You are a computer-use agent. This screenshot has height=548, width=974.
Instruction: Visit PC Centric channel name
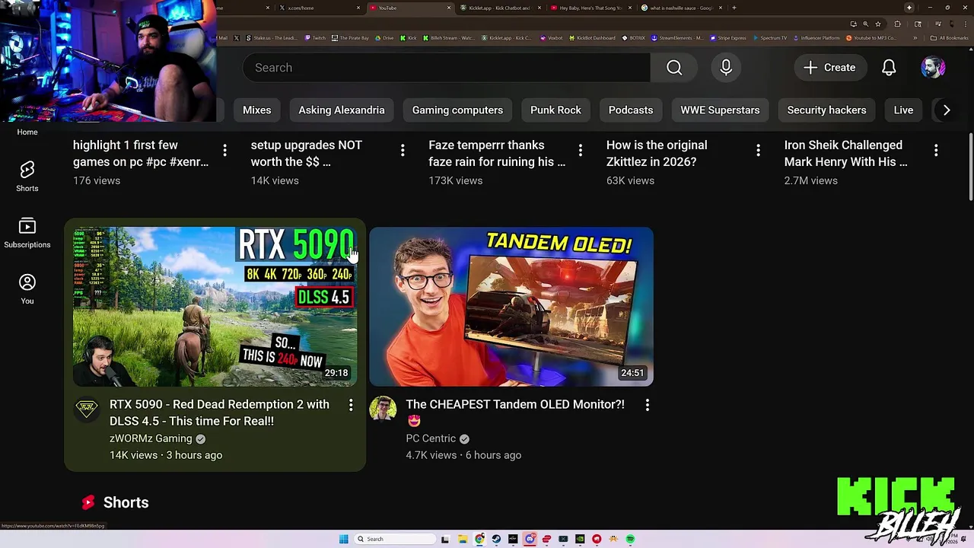[x=431, y=438]
